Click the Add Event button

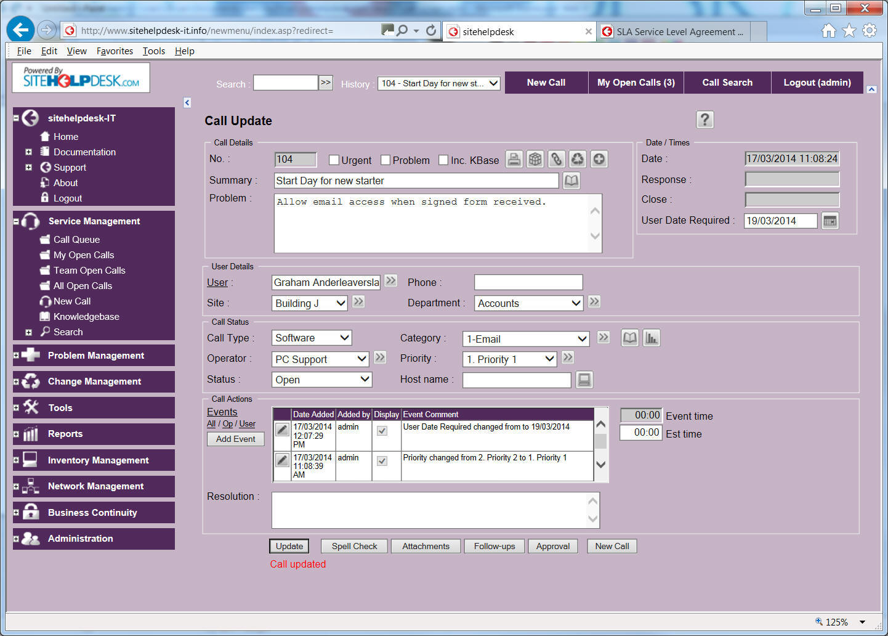(x=236, y=439)
